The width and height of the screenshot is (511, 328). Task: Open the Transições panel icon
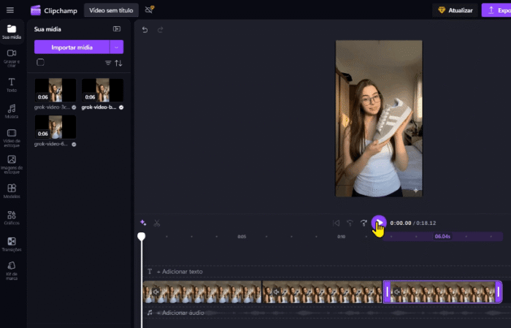point(12,244)
